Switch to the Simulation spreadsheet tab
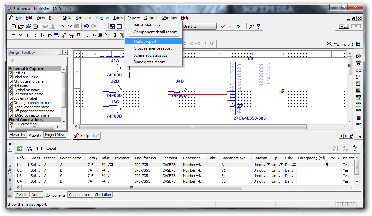 (103, 195)
